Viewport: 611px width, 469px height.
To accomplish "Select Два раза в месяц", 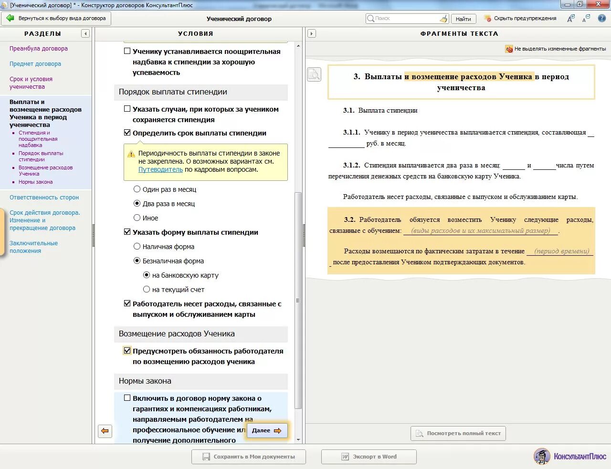I will (x=137, y=203).
